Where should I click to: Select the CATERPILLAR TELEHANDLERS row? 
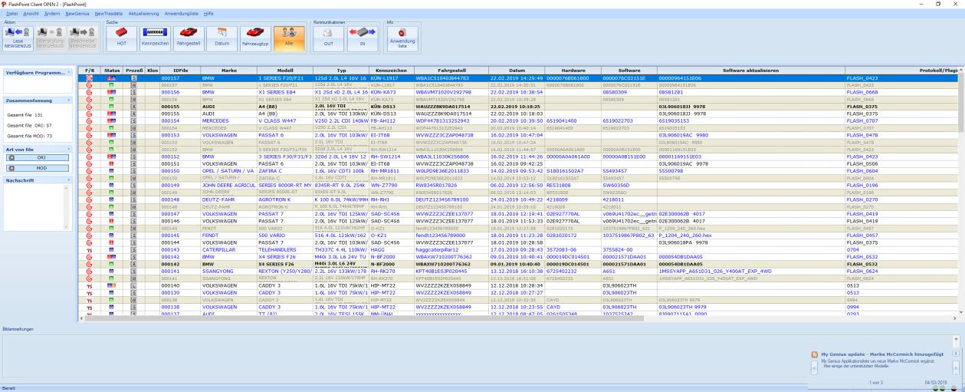click(x=517, y=249)
